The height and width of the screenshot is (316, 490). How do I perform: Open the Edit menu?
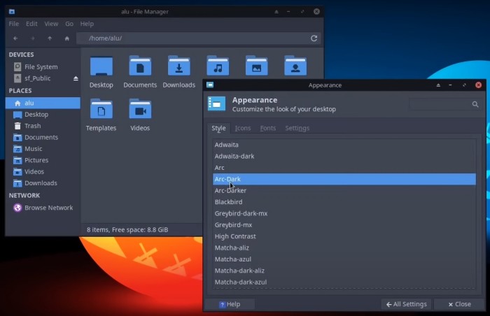31,24
